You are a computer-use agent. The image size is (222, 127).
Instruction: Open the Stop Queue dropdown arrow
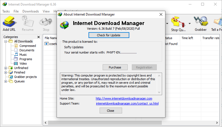[x=190, y=24]
